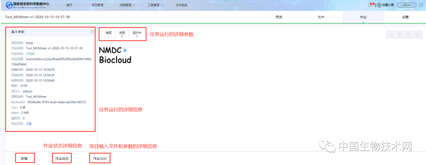Image resolution: width=426 pixels, height=165 pixels.
Task: Click the play job control button
Action: tap(400, 35)
